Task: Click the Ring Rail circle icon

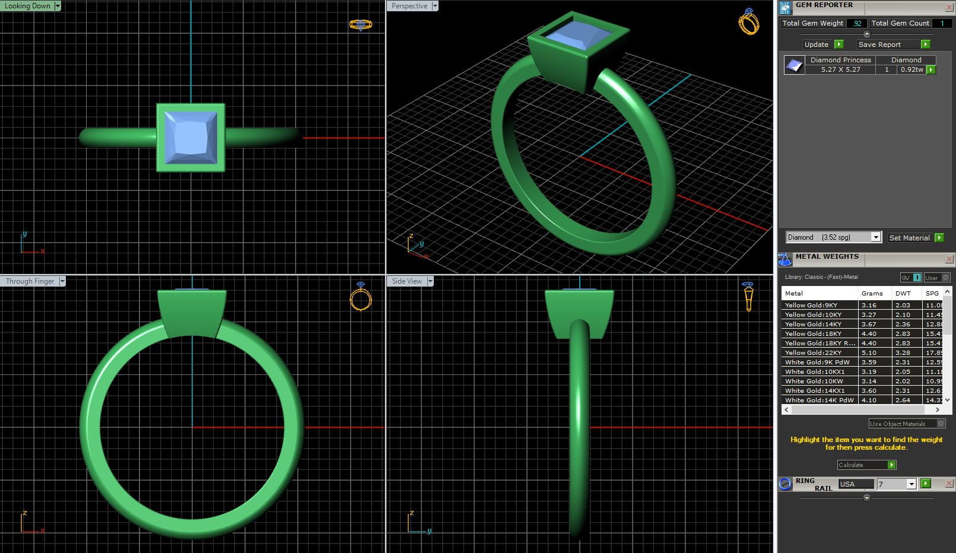Action: 785,484
